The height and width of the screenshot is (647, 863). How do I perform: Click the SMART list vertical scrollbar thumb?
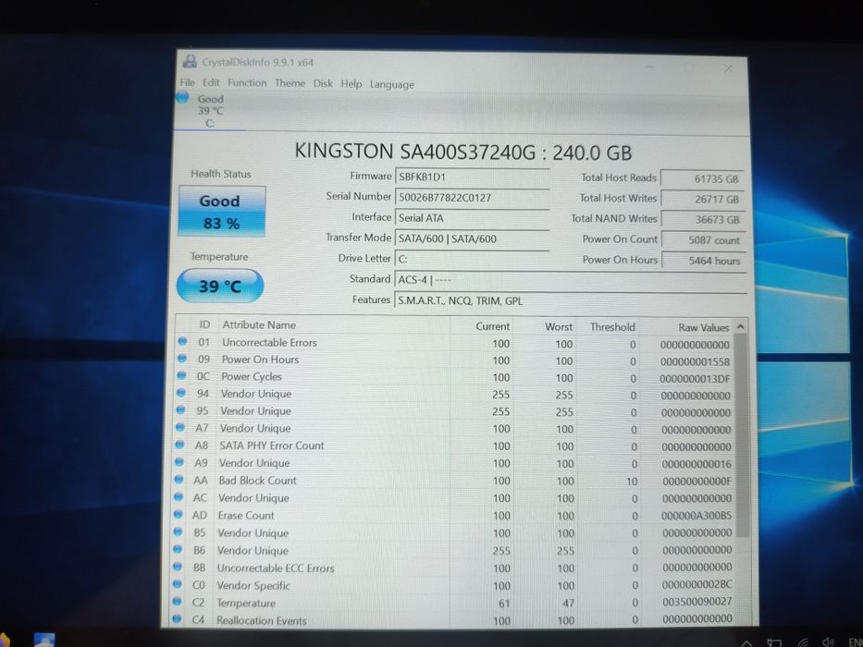[x=742, y=434]
